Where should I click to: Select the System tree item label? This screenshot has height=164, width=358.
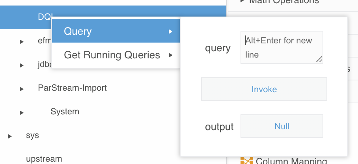click(x=65, y=112)
